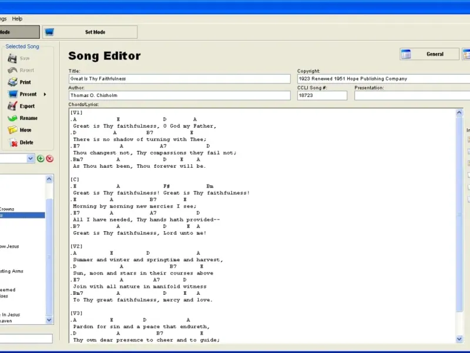The width and height of the screenshot is (470, 353).
Task: Select the song ending in "eemed"
Action: click(x=8, y=289)
